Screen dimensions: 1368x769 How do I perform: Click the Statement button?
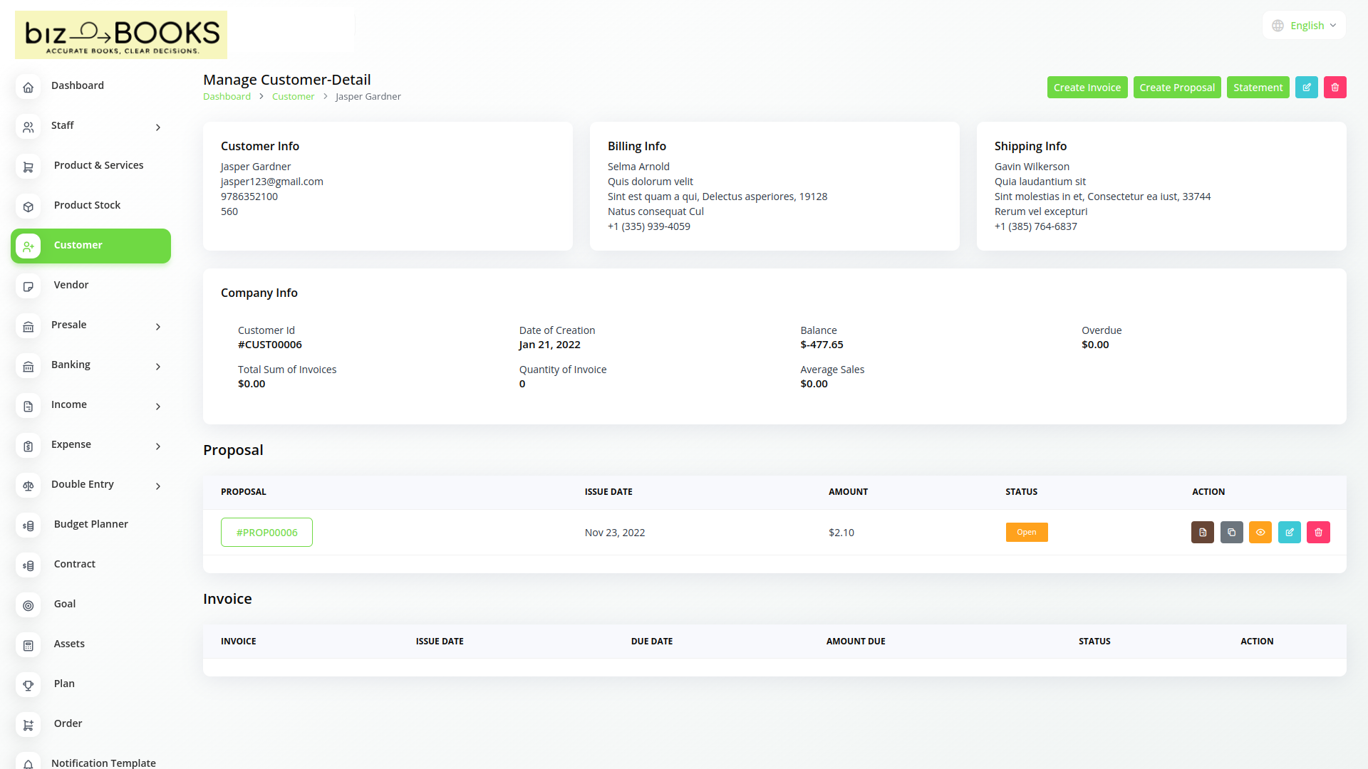tap(1258, 87)
